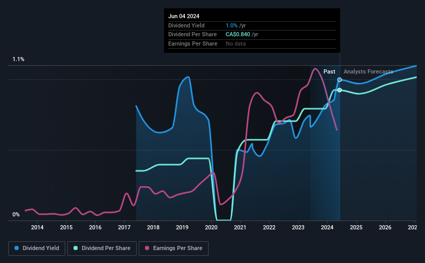Click the tooltip 'Dividend Per Share' row label
Viewport: 425px width, 263px height.
pos(193,35)
